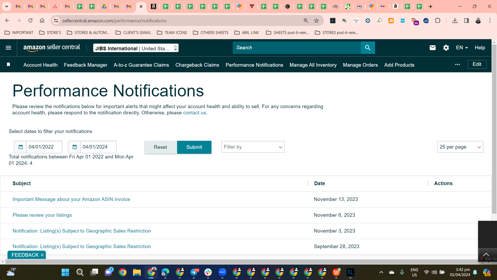The height and width of the screenshot is (280, 497).
Task: Click the browser zoom magnifier icon in the address bar
Action: pyautogui.click(x=306, y=20)
